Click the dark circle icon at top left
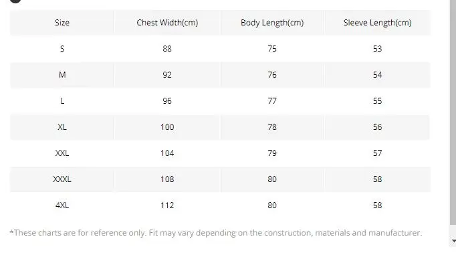456x257 pixels. [x=15, y=1]
